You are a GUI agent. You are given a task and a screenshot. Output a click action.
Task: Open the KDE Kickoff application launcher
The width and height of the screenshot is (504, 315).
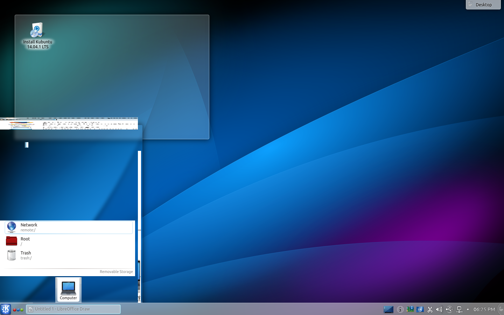pos(6,309)
